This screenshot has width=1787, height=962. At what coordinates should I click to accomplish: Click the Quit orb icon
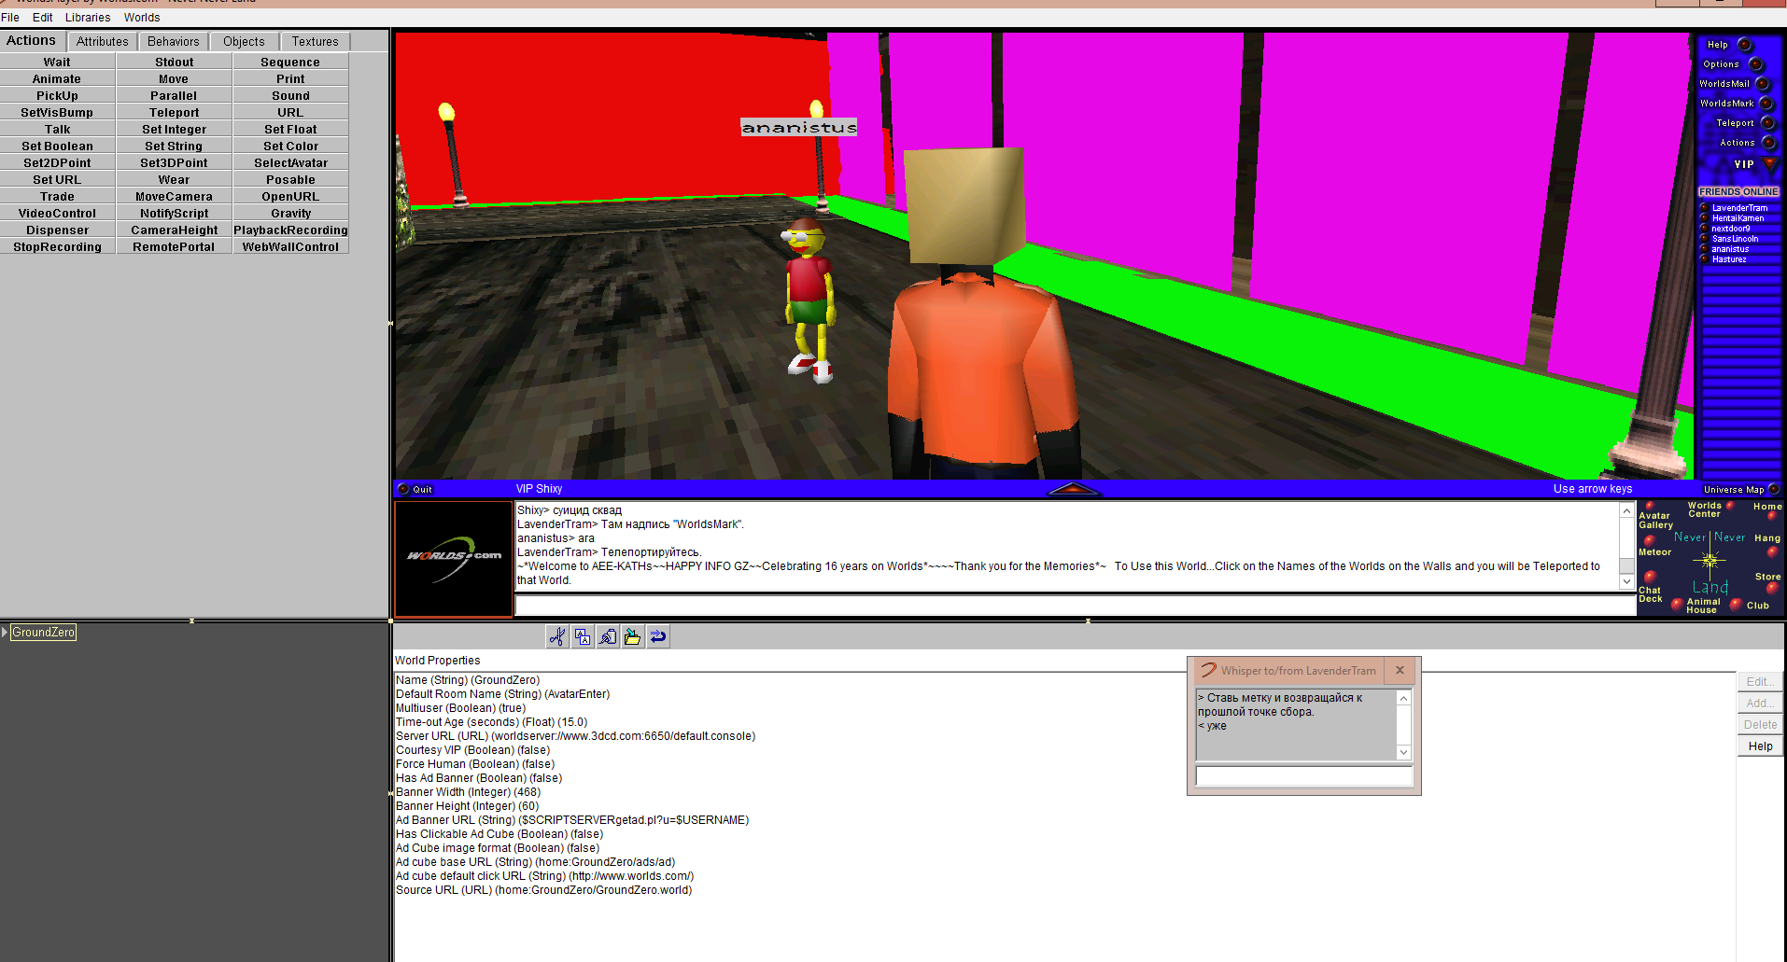(x=403, y=489)
